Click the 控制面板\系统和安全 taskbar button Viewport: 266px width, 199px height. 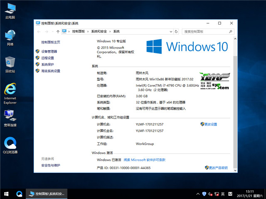[x=47, y=194]
